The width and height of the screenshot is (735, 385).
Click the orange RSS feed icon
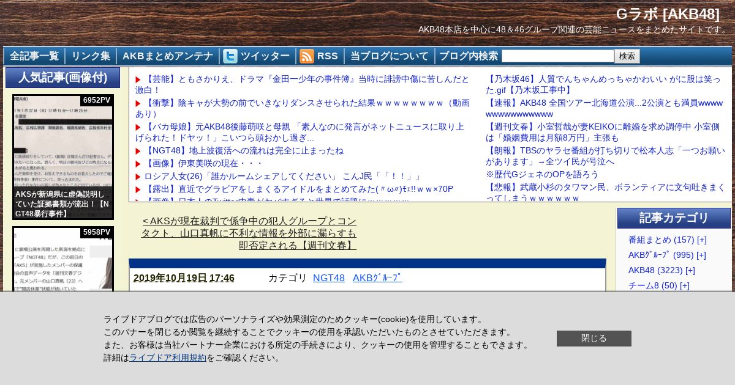click(307, 56)
